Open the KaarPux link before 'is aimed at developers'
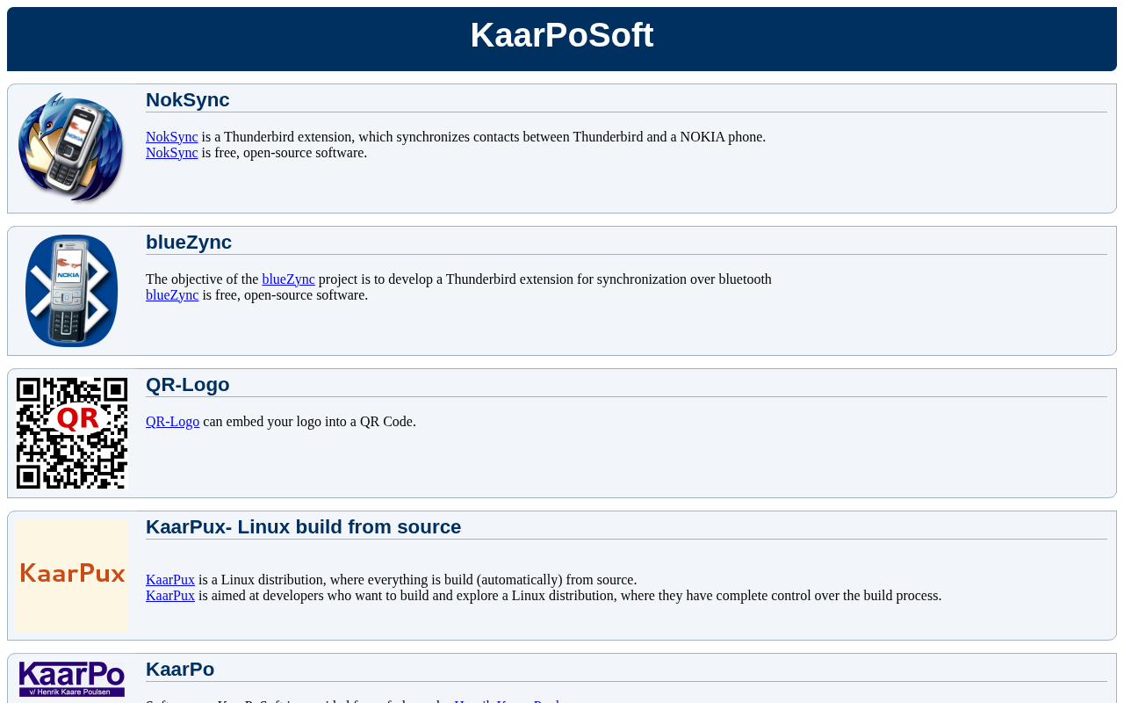This screenshot has width=1124, height=703. point(170,596)
